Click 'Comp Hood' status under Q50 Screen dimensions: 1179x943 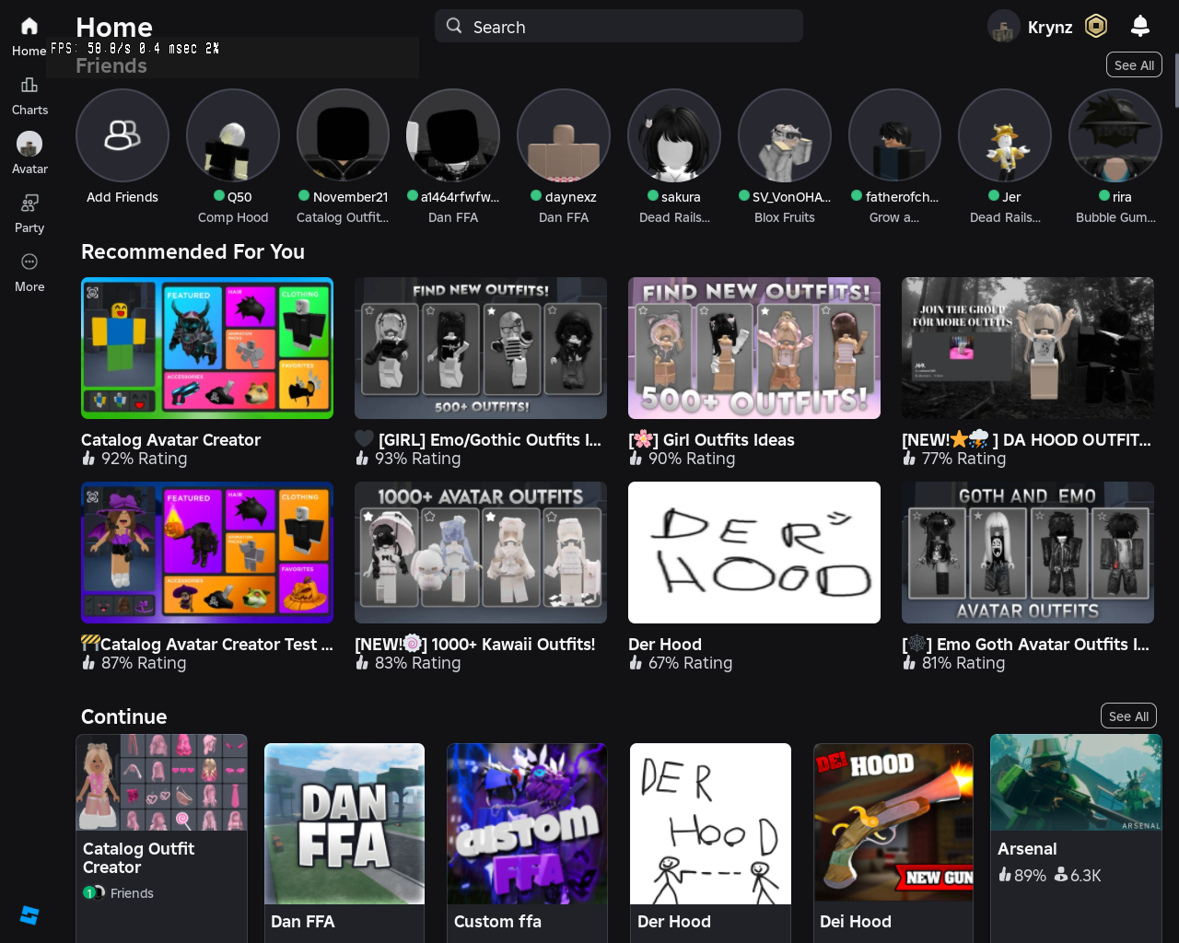233,217
